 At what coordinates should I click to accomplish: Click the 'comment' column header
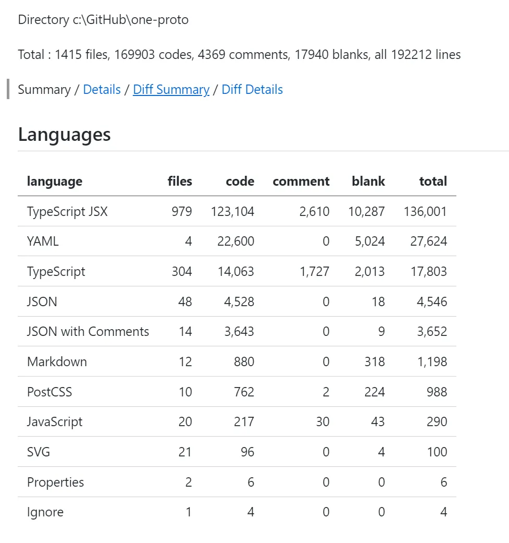301,181
